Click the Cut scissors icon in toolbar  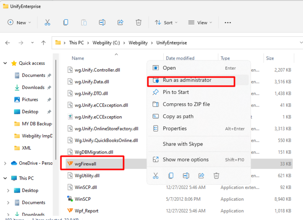(x=48, y=23)
